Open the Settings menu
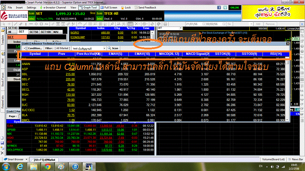The height and width of the screenshot is (171, 305). [31, 8]
